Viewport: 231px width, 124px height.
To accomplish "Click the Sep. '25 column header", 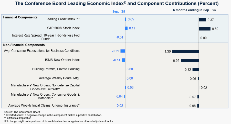I will (119, 12).
